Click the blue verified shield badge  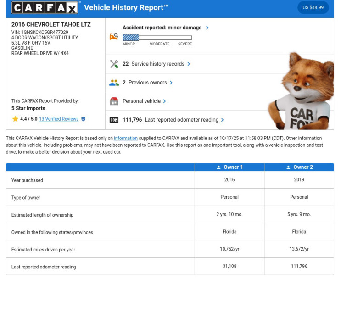[83, 119]
